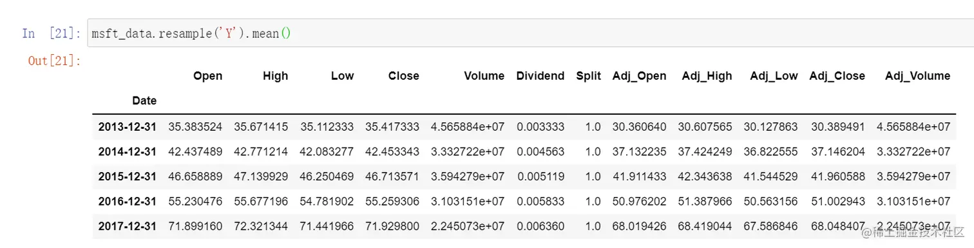Click the Adj_High column header
The height and width of the screenshot is (248, 974).
coord(707,76)
